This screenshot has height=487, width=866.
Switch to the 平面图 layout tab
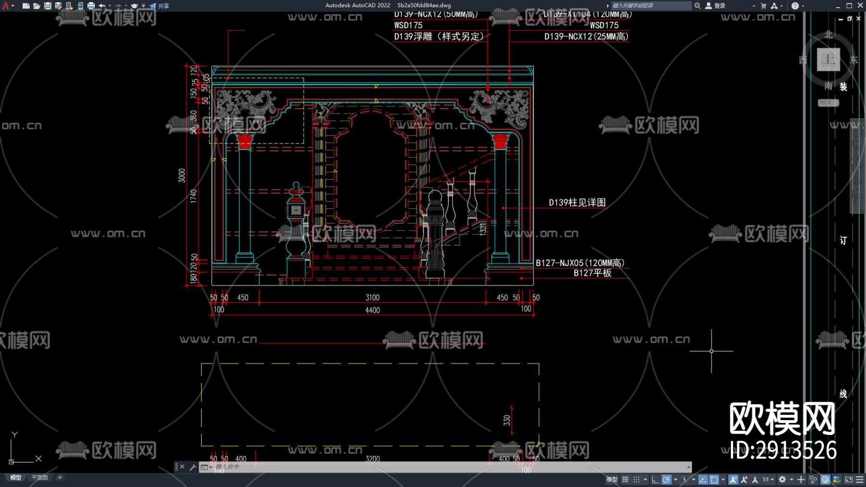tap(39, 477)
